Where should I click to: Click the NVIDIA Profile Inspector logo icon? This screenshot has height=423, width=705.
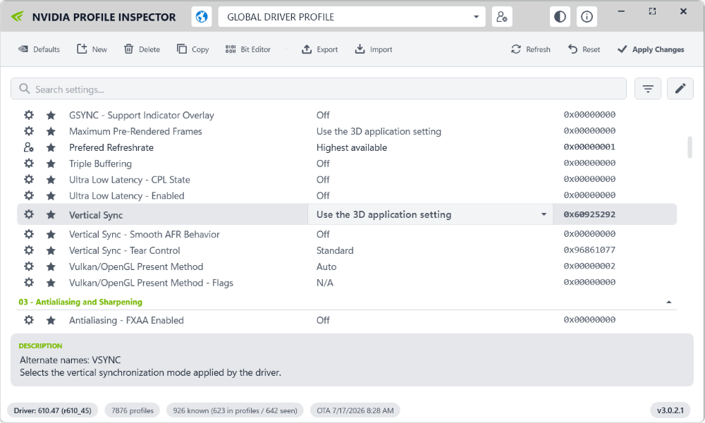click(18, 17)
